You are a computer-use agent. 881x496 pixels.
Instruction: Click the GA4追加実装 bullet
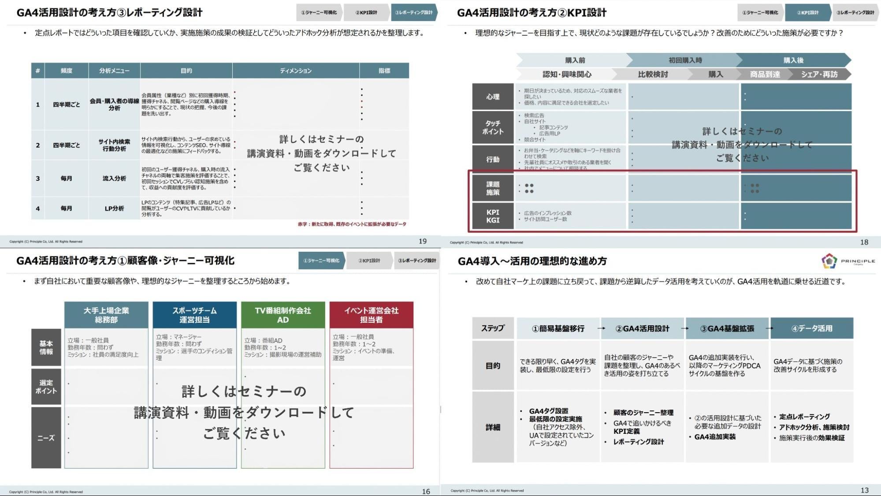pos(715,437)
